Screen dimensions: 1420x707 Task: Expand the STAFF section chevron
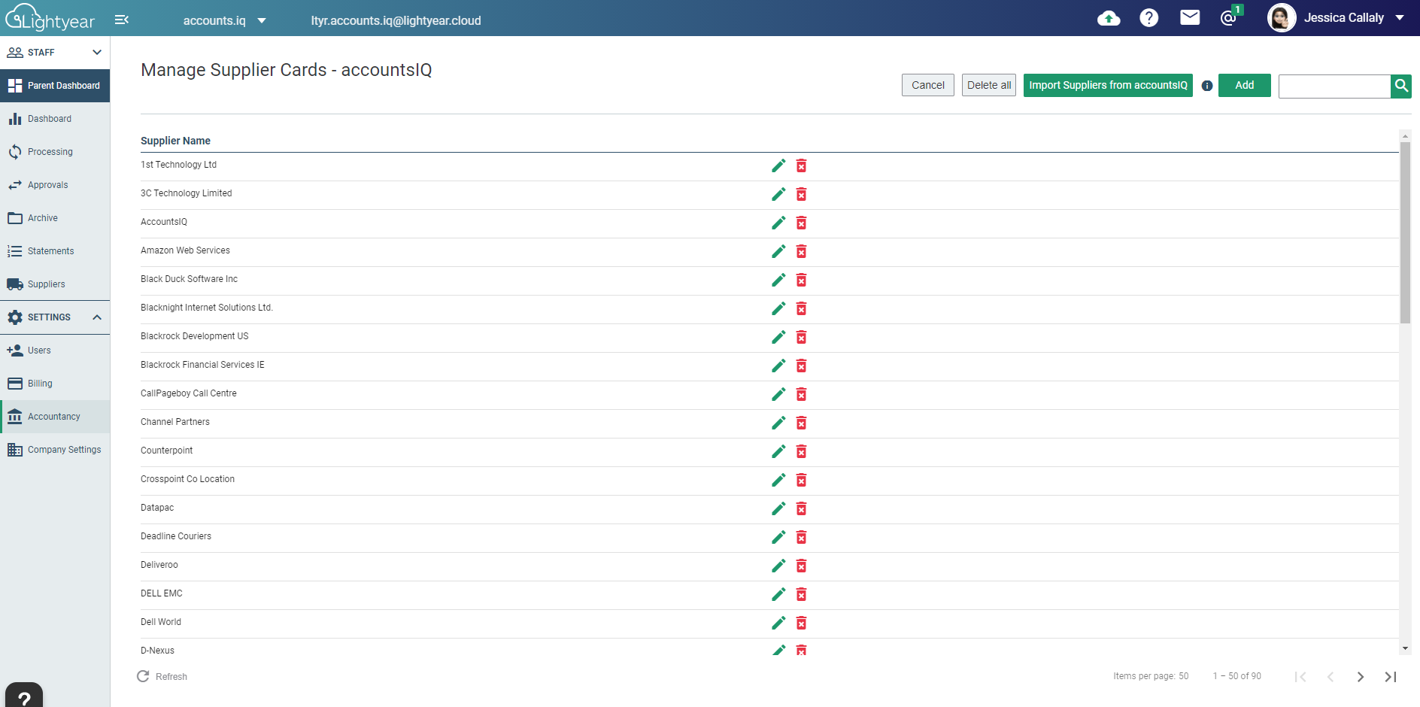pos(97,53)
